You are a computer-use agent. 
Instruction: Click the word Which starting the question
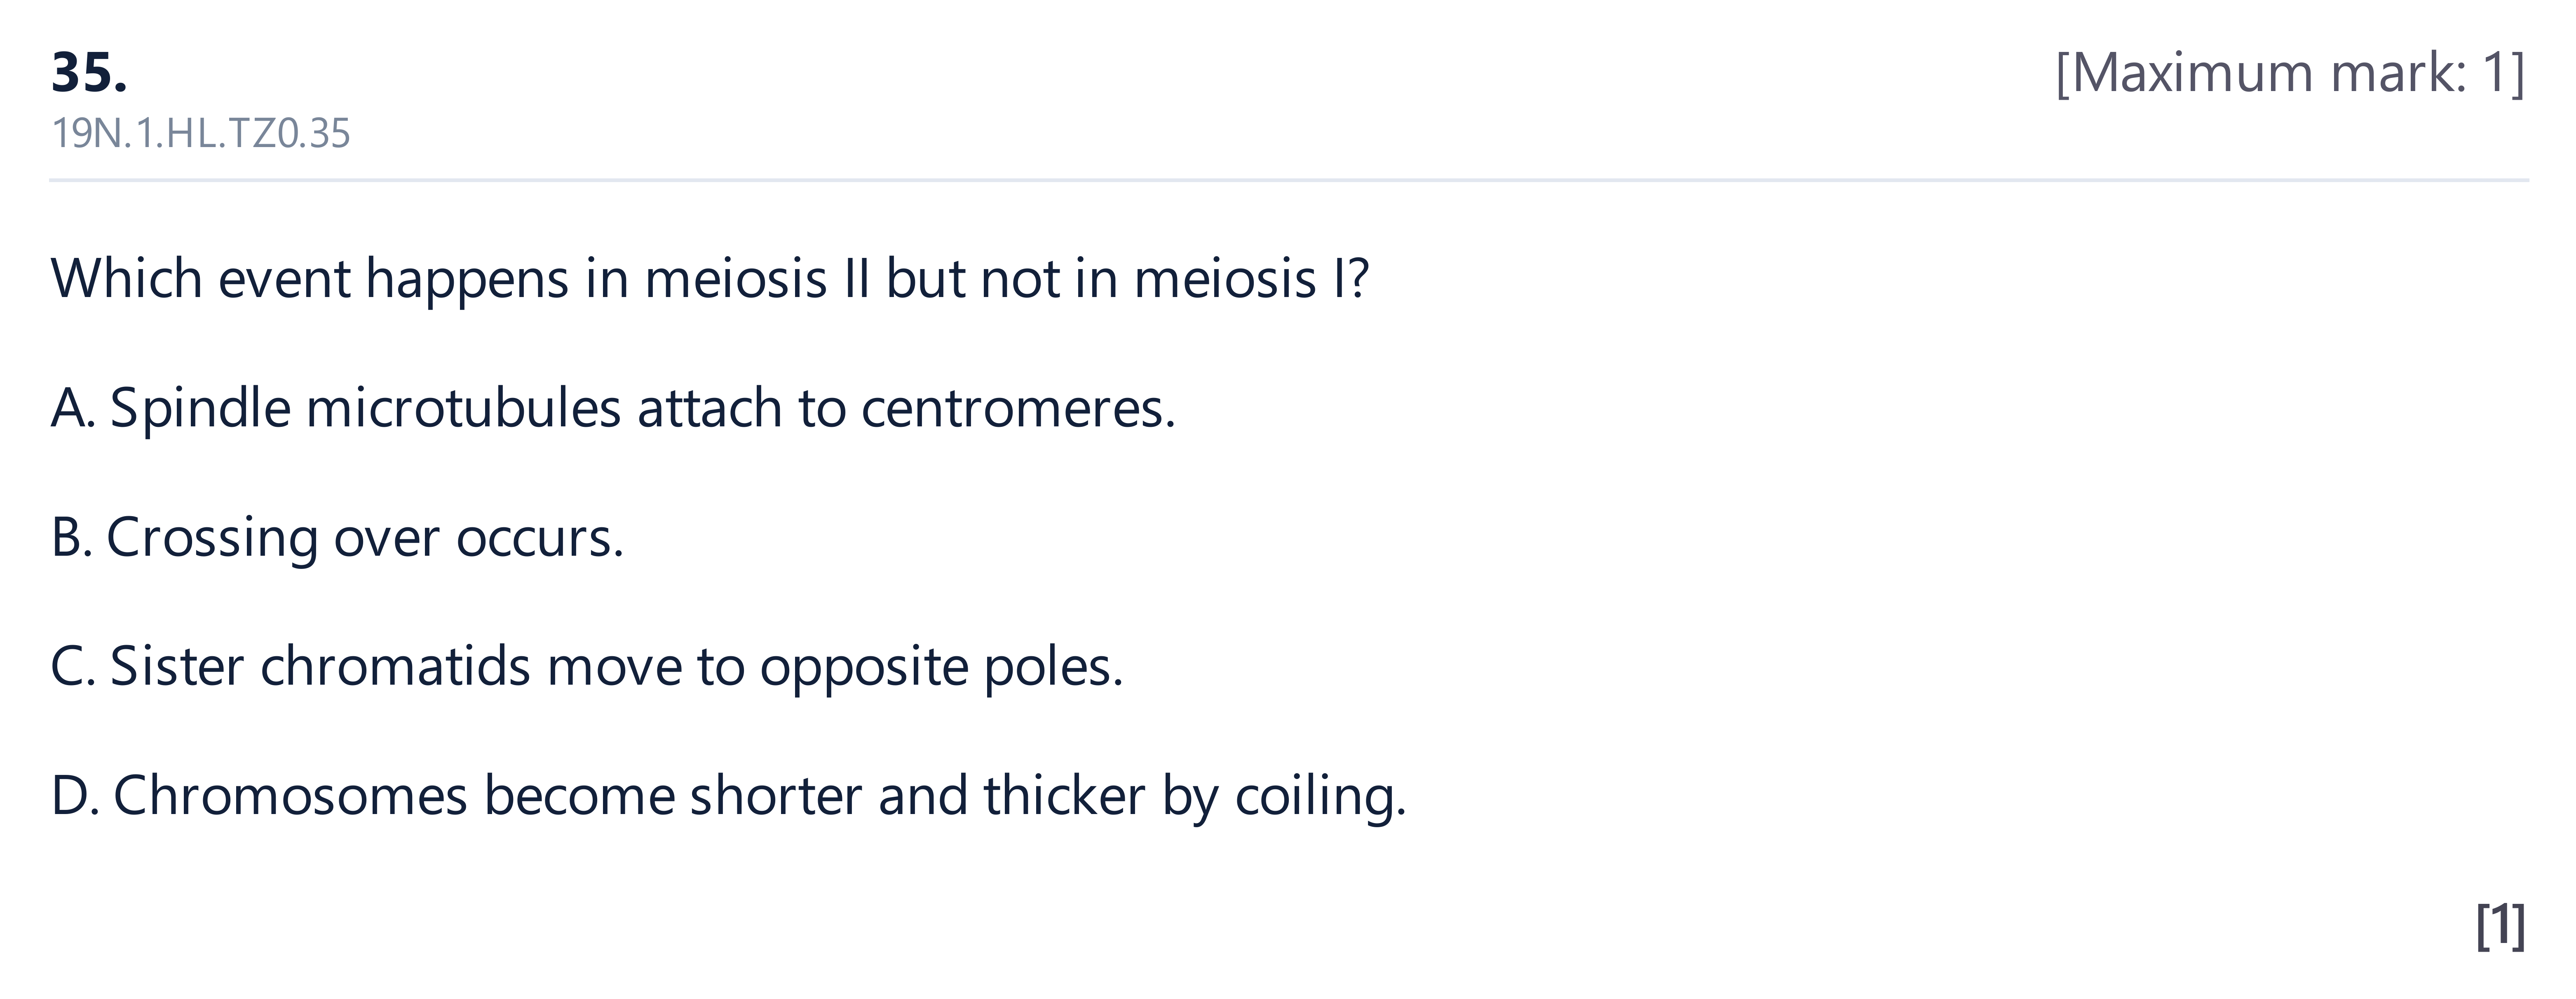coord(127,279)
